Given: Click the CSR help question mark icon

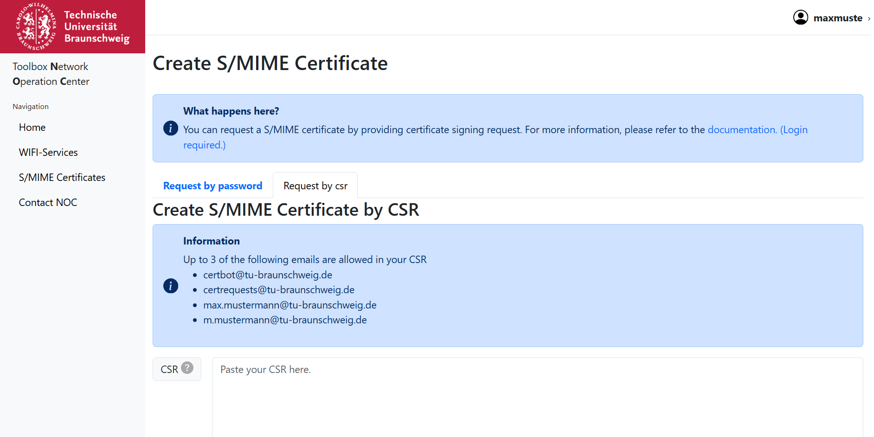Looking at the screenshot, I should [187, 368].
